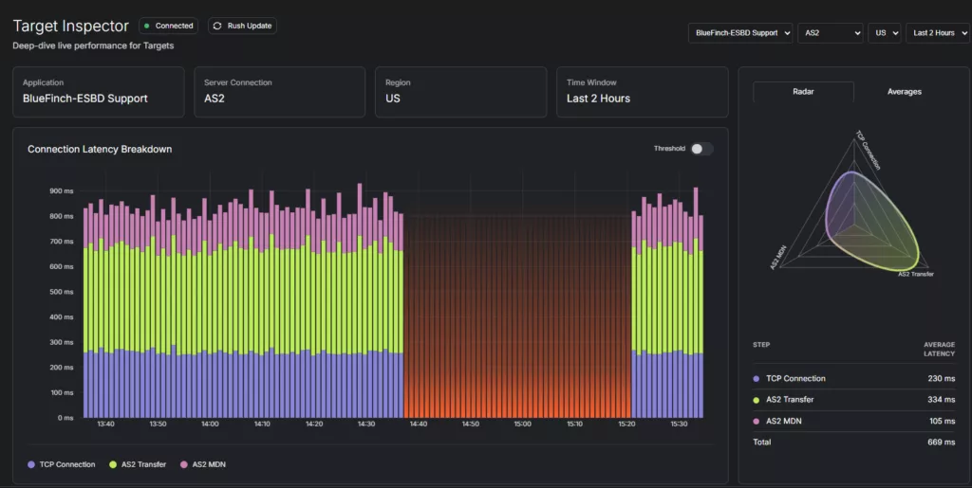Enable the Threshold toggle switch
972x488 pixels.
701,149
